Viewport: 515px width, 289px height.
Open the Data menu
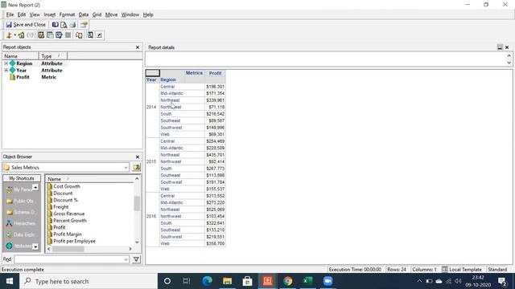point(84,14)
